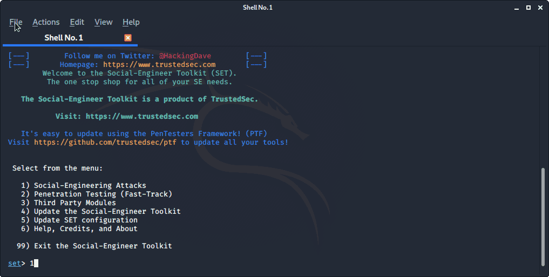549x277 pixels.
Task: Open the View menu
Action: 103,22
